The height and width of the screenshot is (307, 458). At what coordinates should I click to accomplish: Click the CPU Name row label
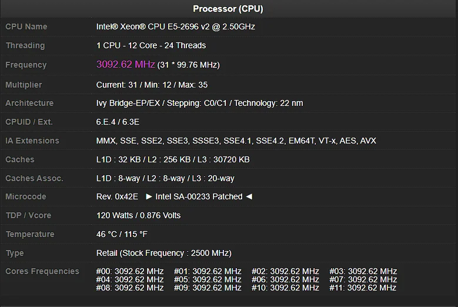[x=26, y=26]
